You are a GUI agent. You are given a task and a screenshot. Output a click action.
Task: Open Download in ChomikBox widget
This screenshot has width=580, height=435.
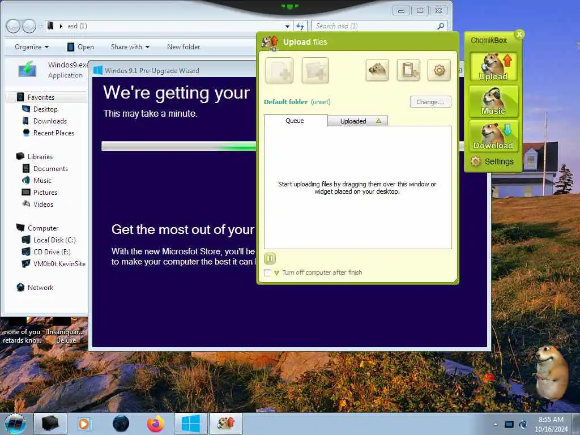493,136
